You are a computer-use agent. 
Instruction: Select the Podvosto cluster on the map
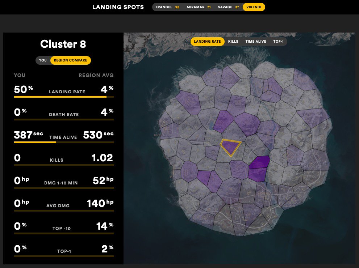coord(267,141)
